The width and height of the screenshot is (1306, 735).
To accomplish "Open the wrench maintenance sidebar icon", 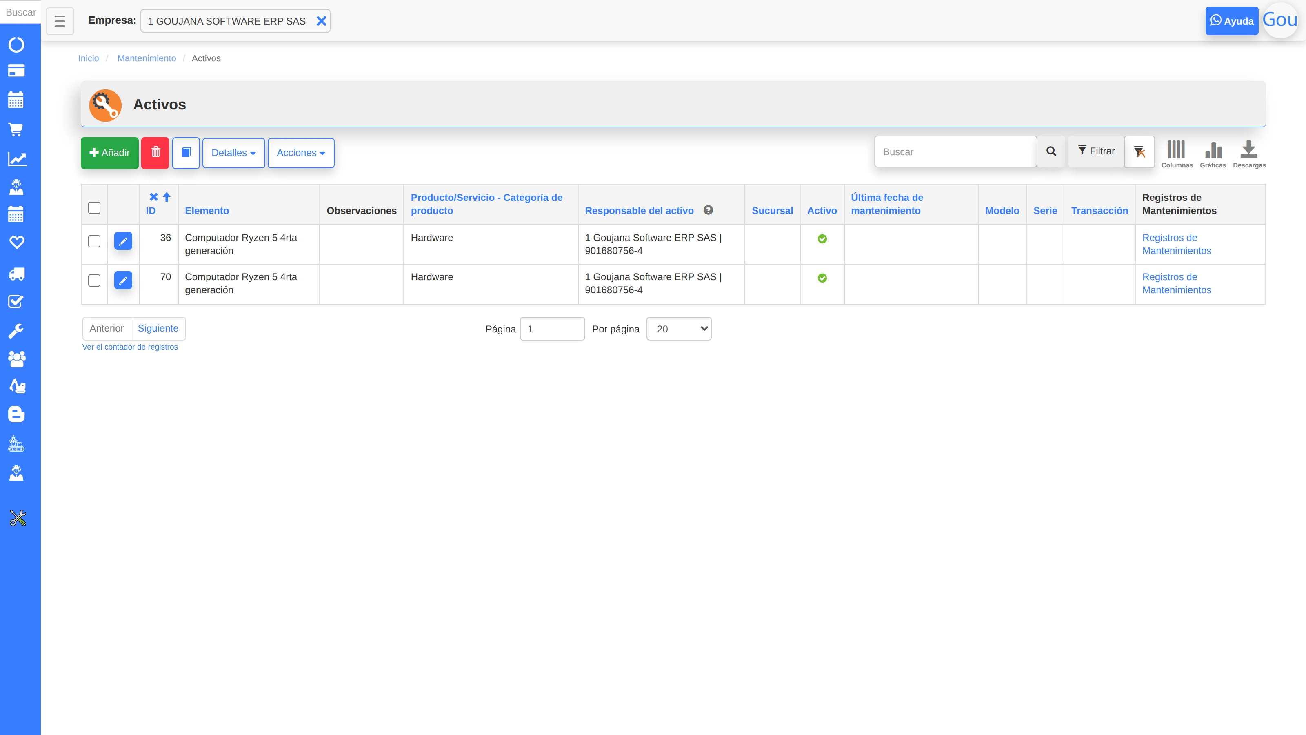I will coord(16,331).
